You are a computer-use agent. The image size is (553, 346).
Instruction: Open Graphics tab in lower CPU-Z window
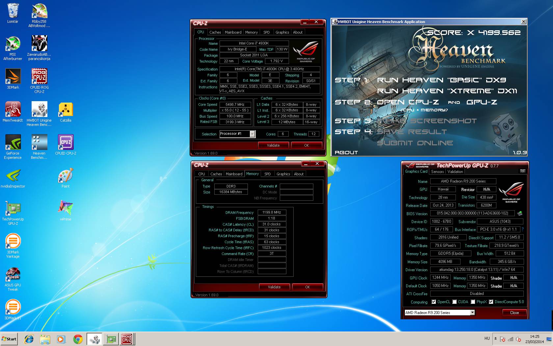(283, 174)
